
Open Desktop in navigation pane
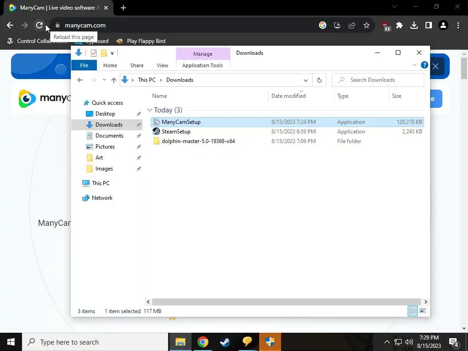(105, 114)
